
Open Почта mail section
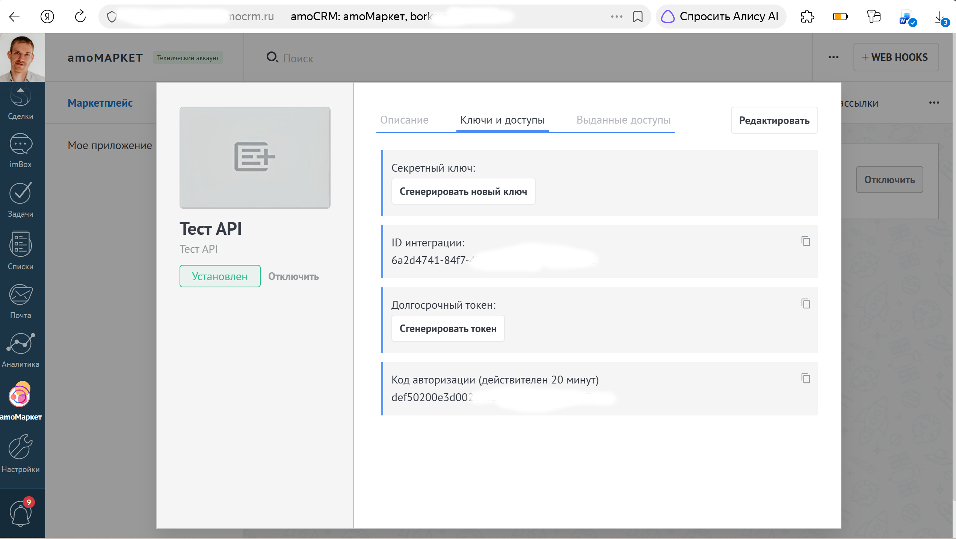[21, 302]
